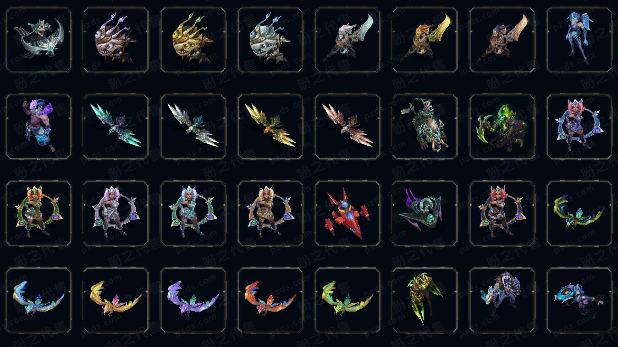
Task: Select the green-ring orange-haired champion chroma
Action: click(x=39, y=213)
